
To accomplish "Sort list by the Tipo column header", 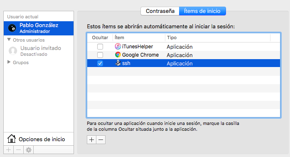I will [218, 37].
